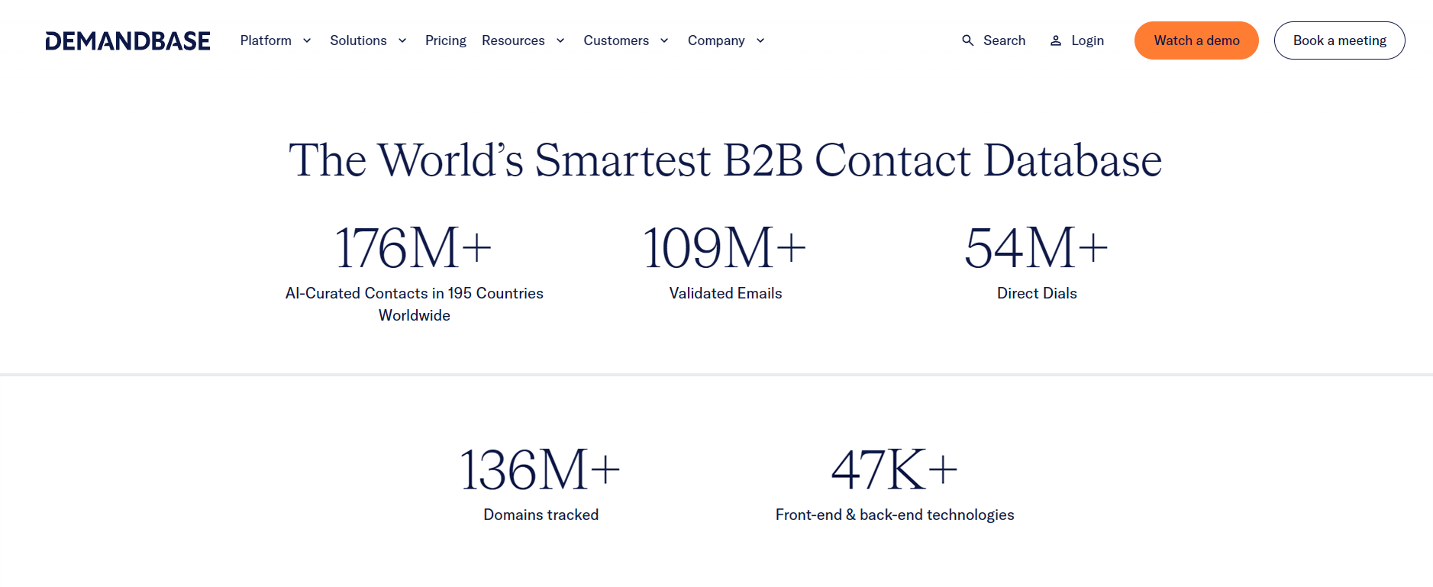The image size is (1433, 587).
Task: Open the Resources navigation item
Action: click(x=513, y=40)
